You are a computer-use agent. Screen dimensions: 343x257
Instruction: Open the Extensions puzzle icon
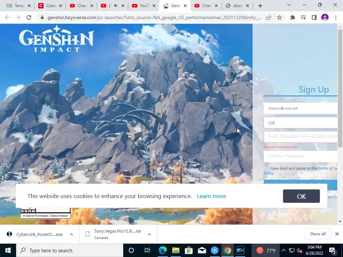pyautogui.click(x=292, y=17)
